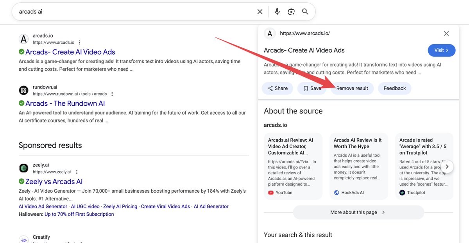Click the Feedback button
This screenshot has height=243, width=469.
click(x=395, y=88)
